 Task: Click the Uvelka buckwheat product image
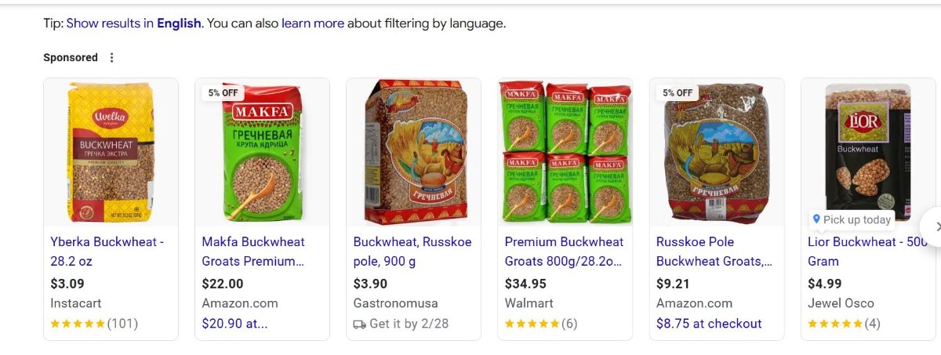point(111,152)
